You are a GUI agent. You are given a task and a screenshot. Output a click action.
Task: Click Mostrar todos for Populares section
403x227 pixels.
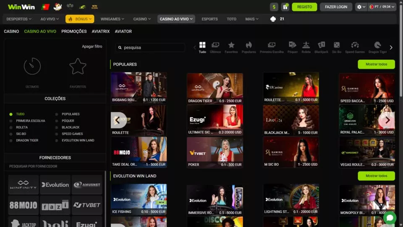point(376,64)
